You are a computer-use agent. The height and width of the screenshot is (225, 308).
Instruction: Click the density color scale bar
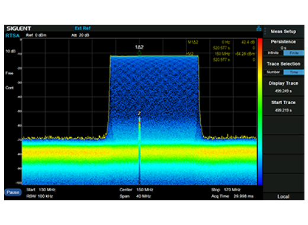pyautogui.click(x=260, y=112)
